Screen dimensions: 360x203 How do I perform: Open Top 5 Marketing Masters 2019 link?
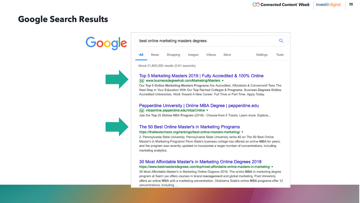point(201,76)
